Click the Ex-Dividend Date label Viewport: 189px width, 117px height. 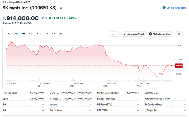(x=153, y=105)
